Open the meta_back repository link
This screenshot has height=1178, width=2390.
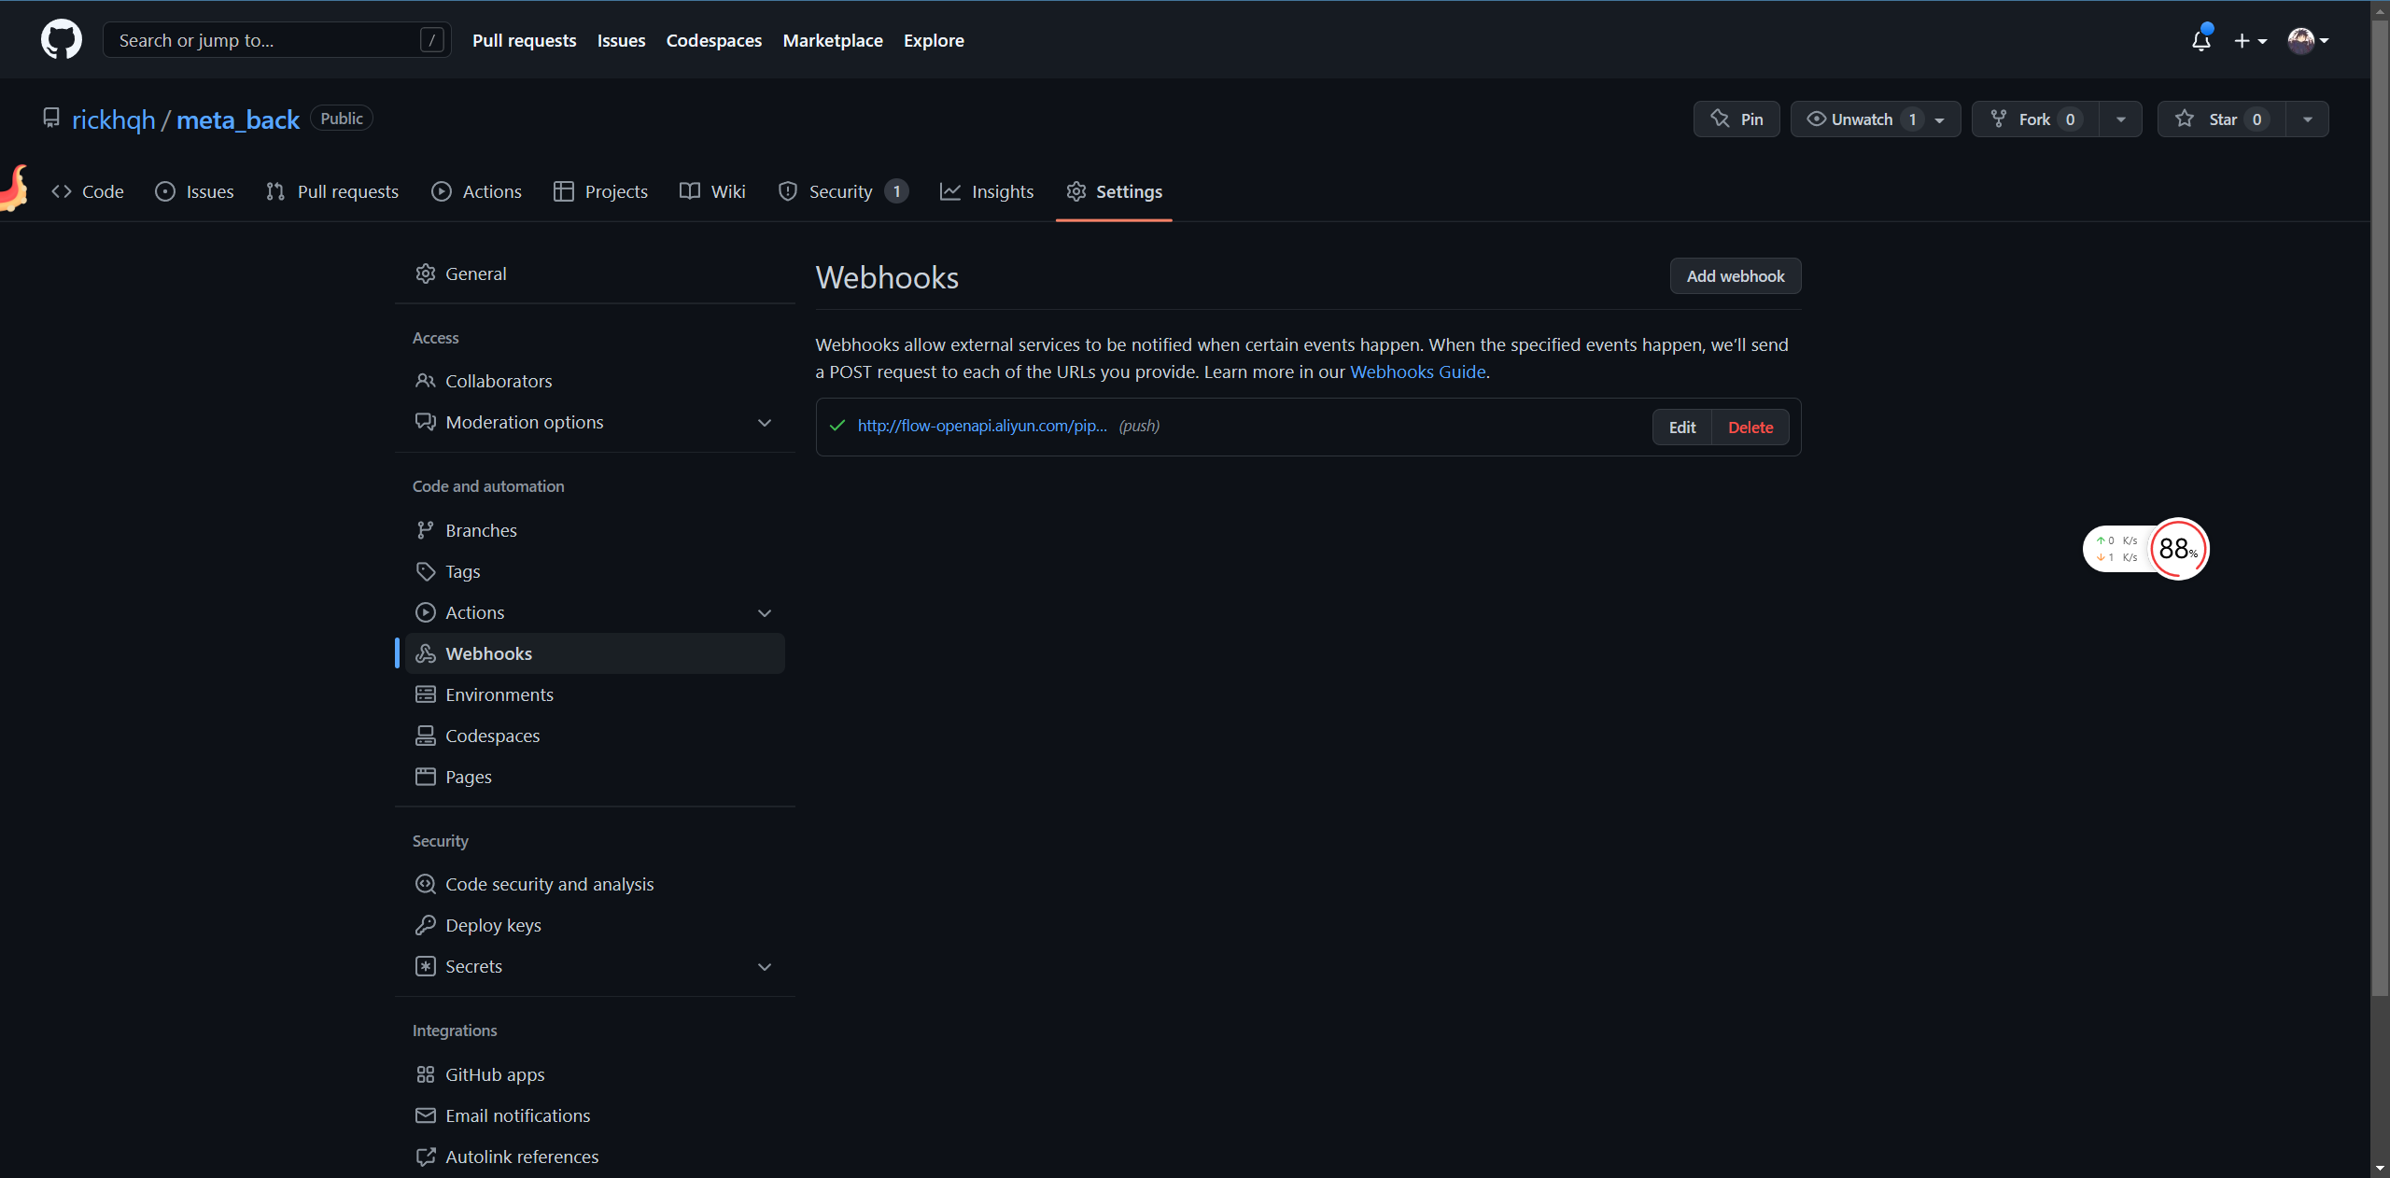point(238,119)
